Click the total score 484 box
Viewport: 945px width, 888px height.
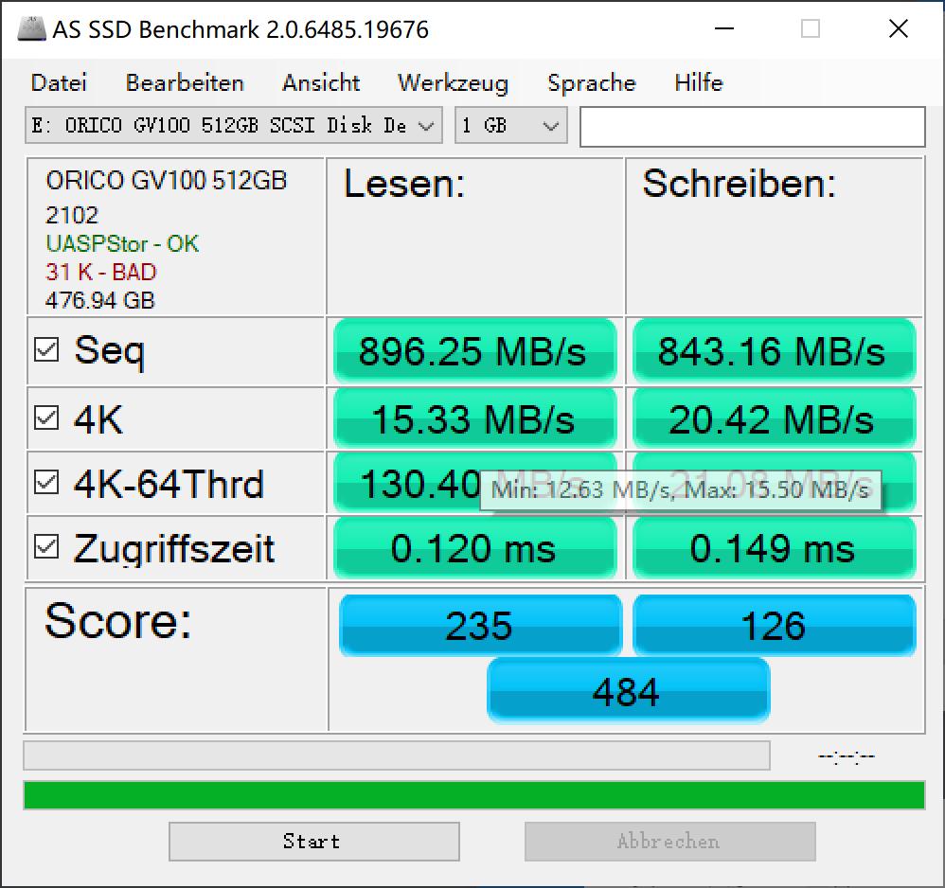click(x=628, y=690)
